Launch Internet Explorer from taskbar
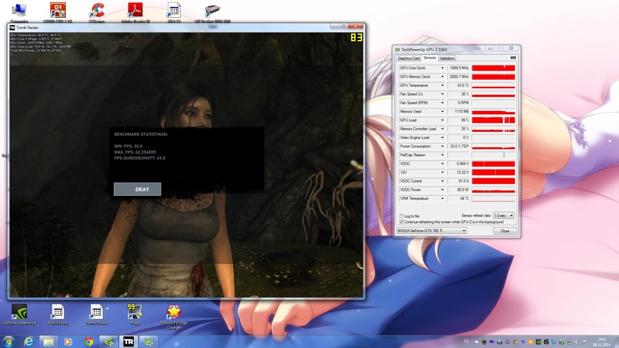Image resolution: width=619 pixels, height=348 pixels. [x=29, y=341]
